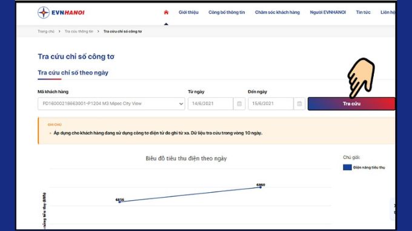Open Tin tức menu

(x=363, y=12)
